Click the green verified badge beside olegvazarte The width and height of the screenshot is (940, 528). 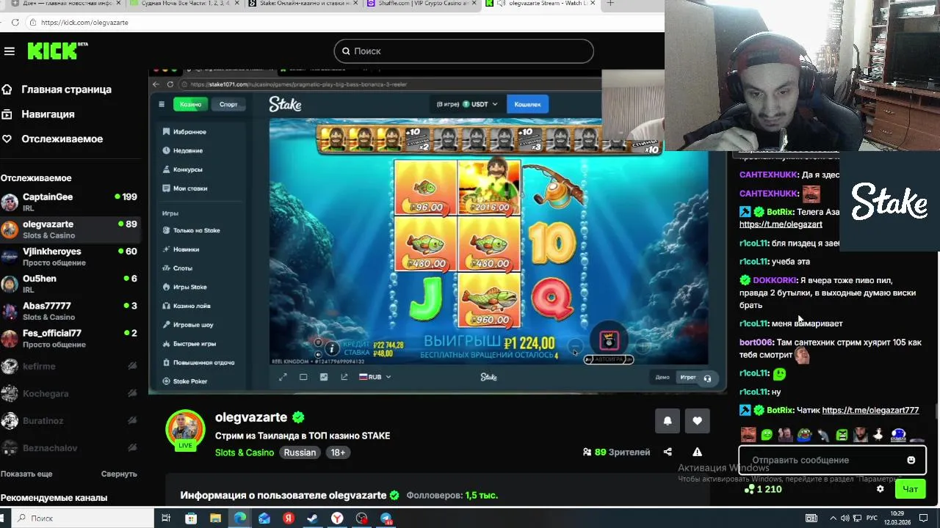point(298,417)
